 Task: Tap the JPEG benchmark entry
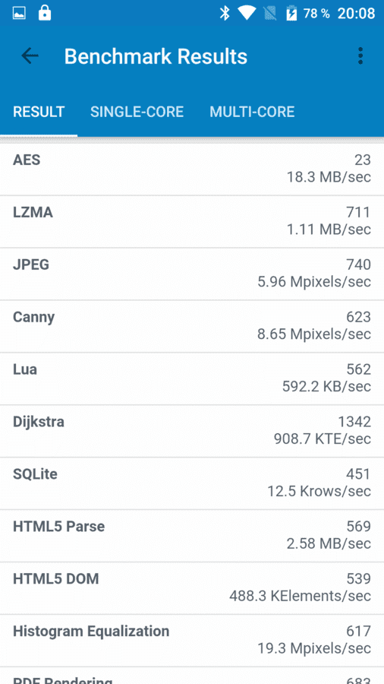pos(192,274)
